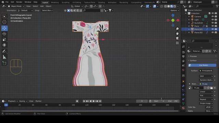
Task: Disable Plane in renders
Action: (216, 26)
